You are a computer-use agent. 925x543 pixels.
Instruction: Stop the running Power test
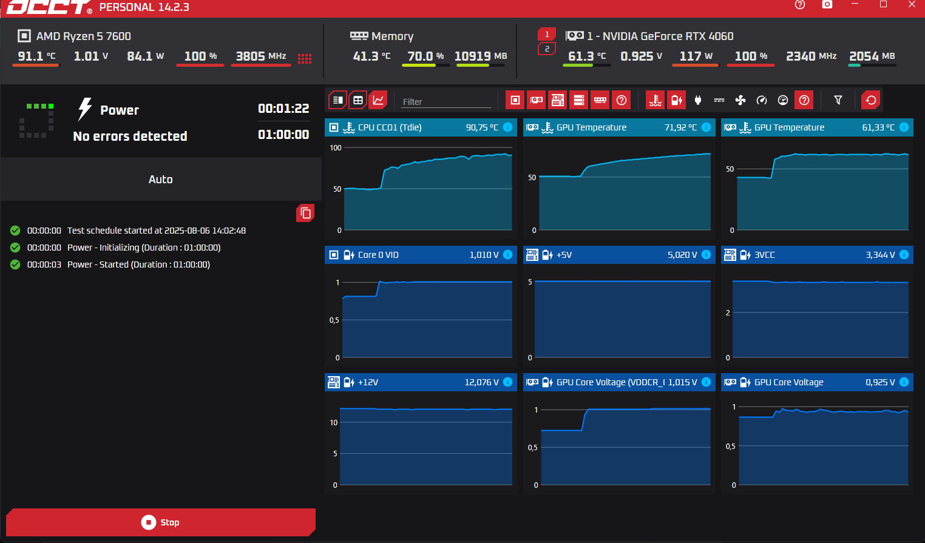(x=161, y=522)
